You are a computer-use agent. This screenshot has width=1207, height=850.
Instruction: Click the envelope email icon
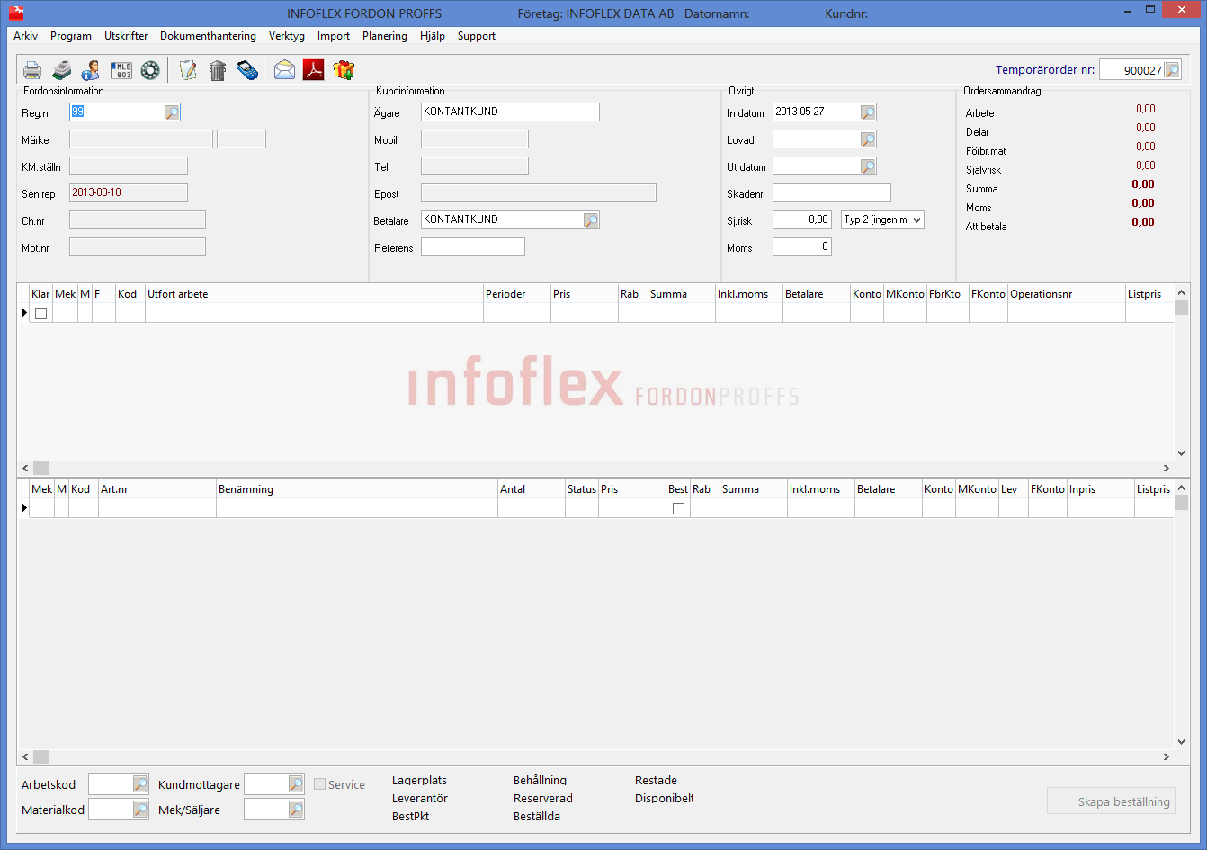pos(284,70)
